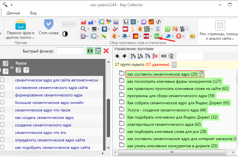The image size is (238, 157).
Task: Check the box for 'определить семантическое ядро сайта'
Action: [2, 140]
